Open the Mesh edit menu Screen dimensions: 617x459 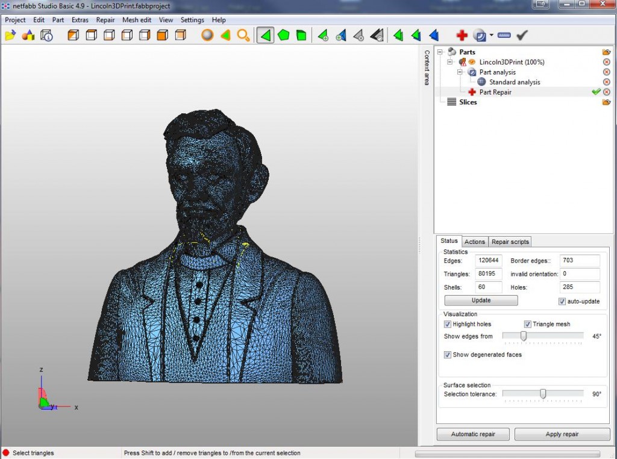pos(136,20)
